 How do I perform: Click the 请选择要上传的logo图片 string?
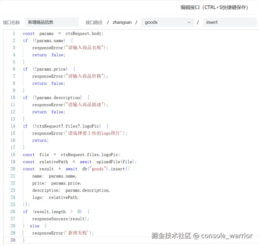pyautogui.click(x=94, y=133)
